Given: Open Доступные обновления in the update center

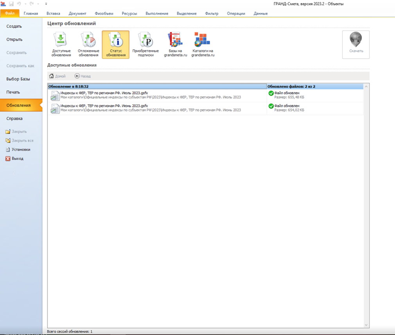Looking at the screenshot, I should 61,45.
